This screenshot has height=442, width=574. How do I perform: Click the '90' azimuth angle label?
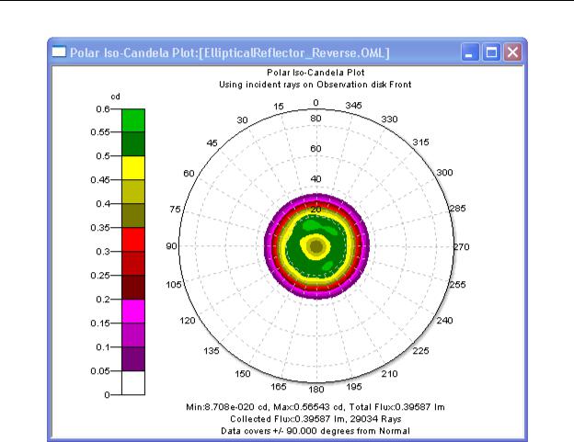tap(171, 246)
